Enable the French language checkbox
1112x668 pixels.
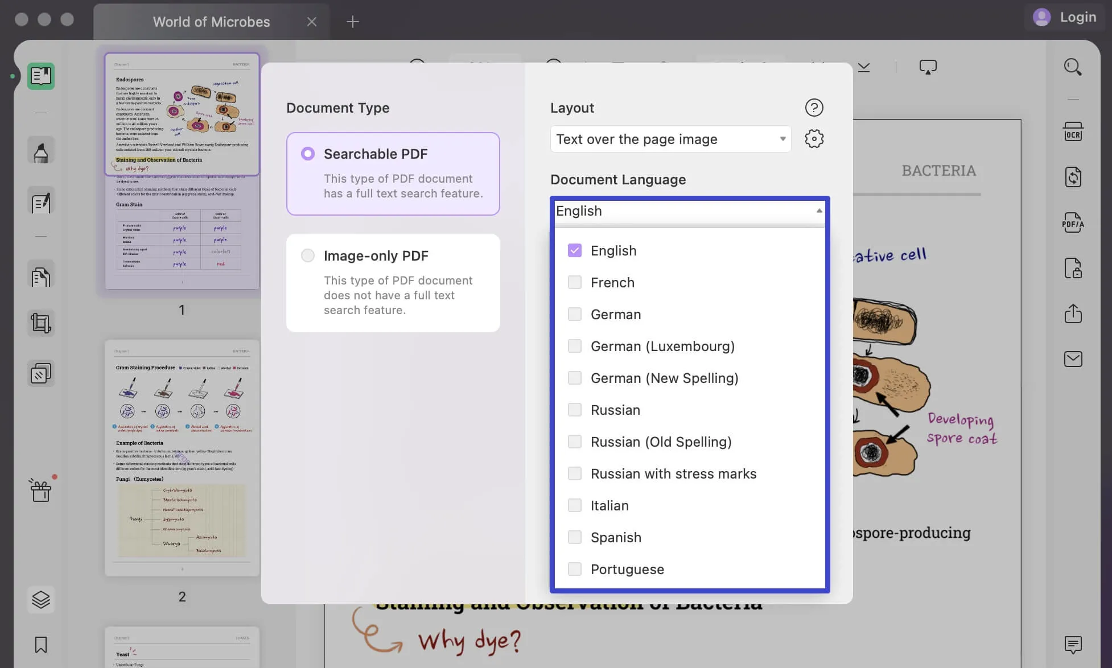pos(574,282)
